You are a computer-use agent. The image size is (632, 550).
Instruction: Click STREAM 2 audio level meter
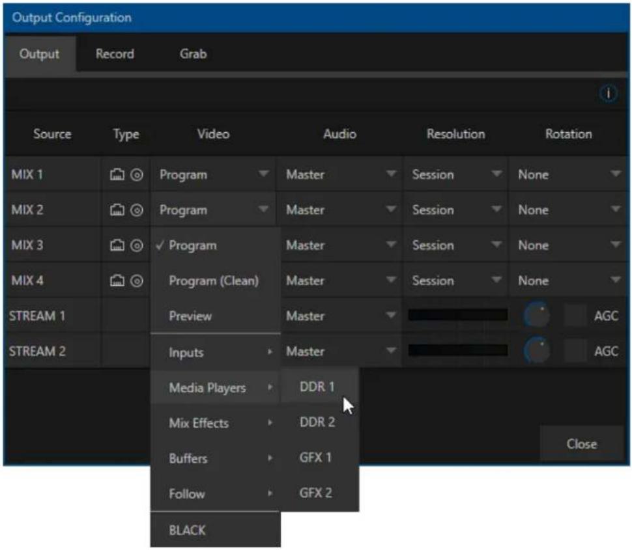pyautogui.click(x=458, y=350)
